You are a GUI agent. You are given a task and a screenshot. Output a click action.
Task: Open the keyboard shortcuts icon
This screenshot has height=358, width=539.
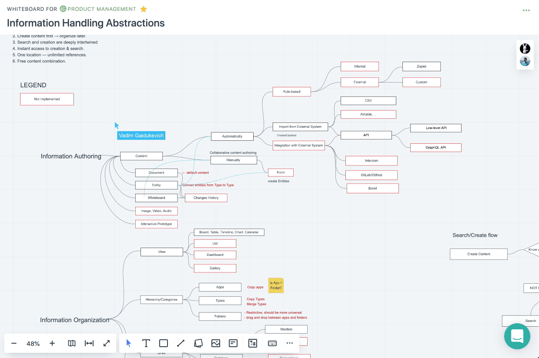click(x=272, y=343)
